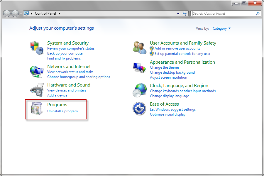Open Hardware and Sound heading
The height and width of the screenshot is (176, 264).
coord(69,85)
